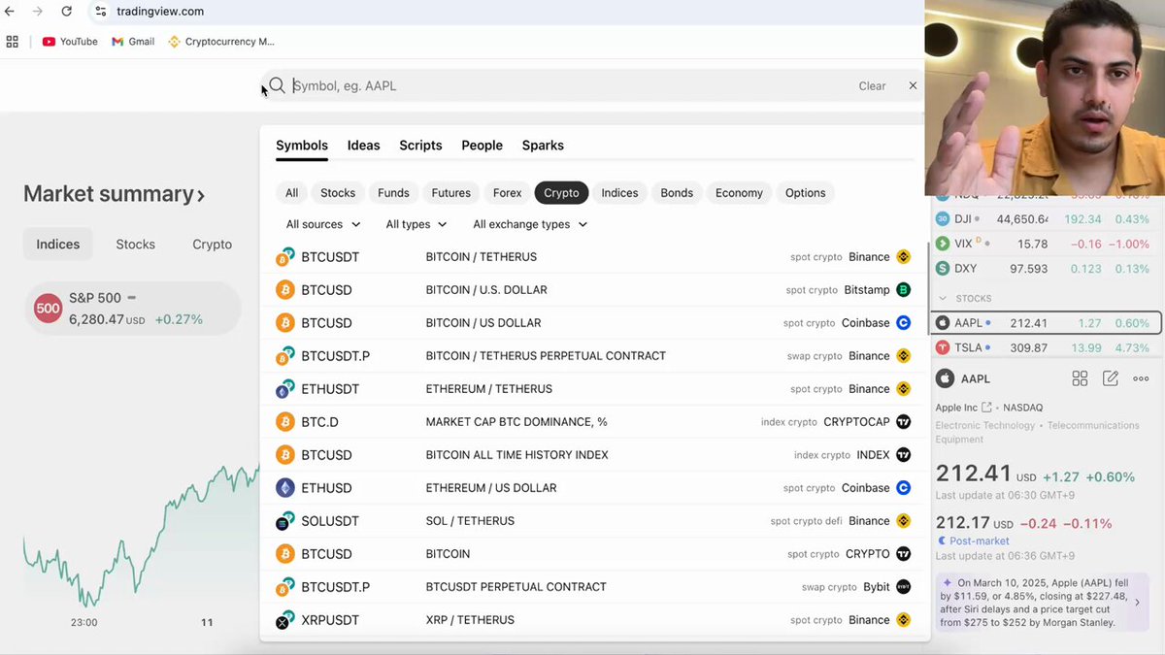
Task: Select BTCUSD Bitcoin All Time History Index
Action: (593, 455)
